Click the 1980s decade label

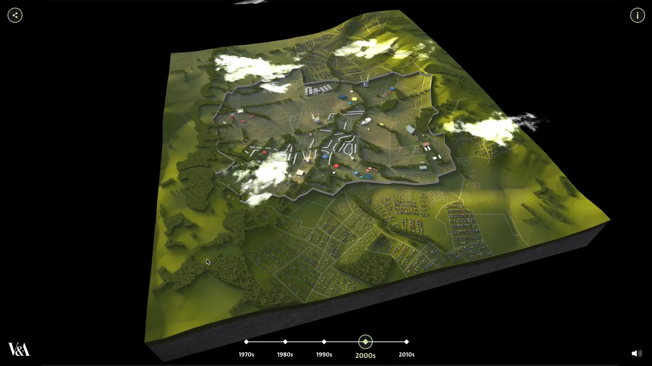pos(285,354)
